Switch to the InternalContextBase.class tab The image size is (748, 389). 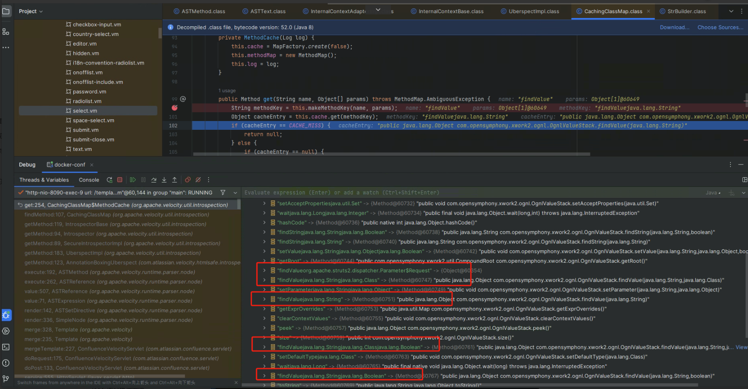(447, 11)
